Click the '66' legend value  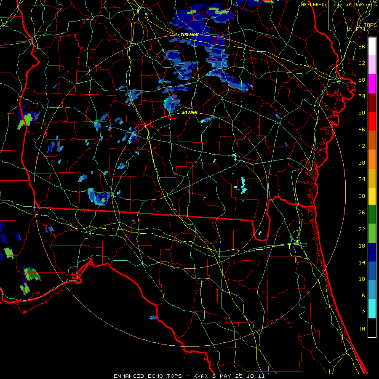point(362,46)
